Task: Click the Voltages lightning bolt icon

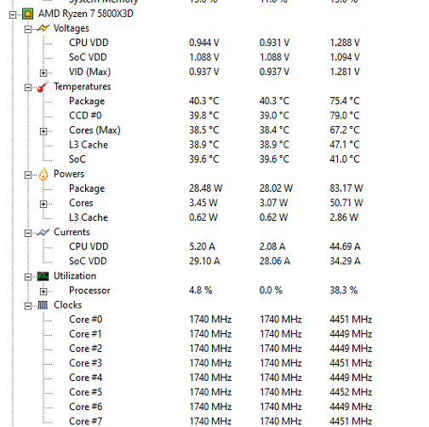Action: 43,28
